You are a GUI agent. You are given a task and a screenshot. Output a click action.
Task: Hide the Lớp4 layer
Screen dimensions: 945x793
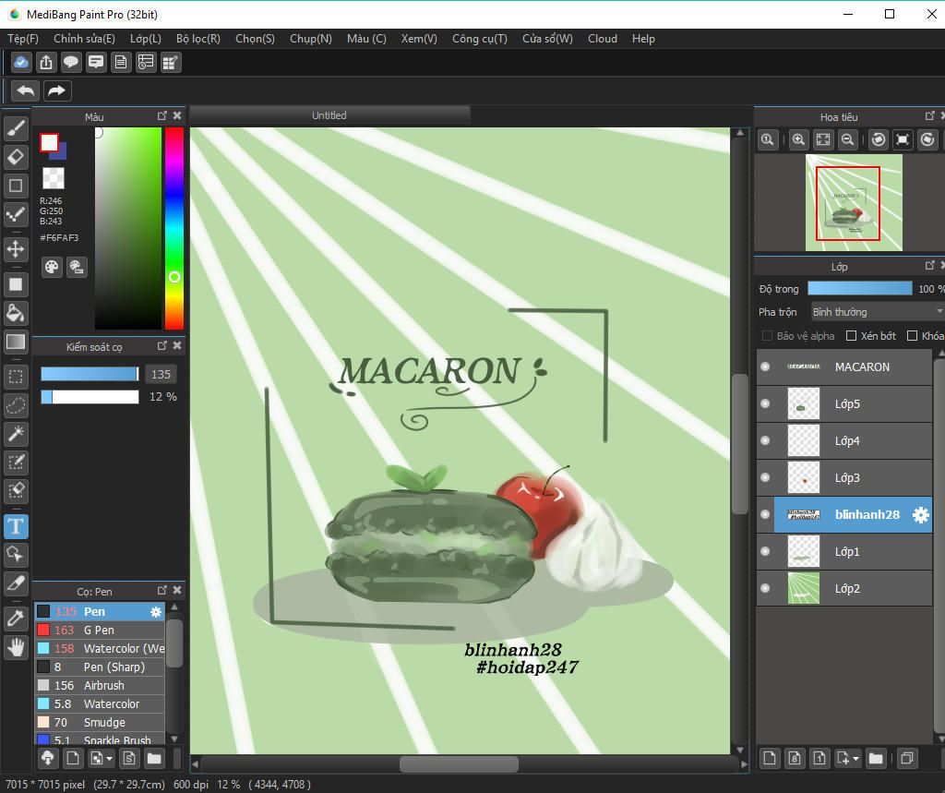pyautogui.click(x=765, y=440)
